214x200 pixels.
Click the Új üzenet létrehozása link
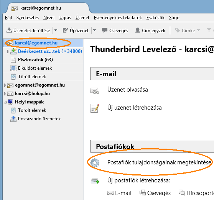click(x=135, y=108)
